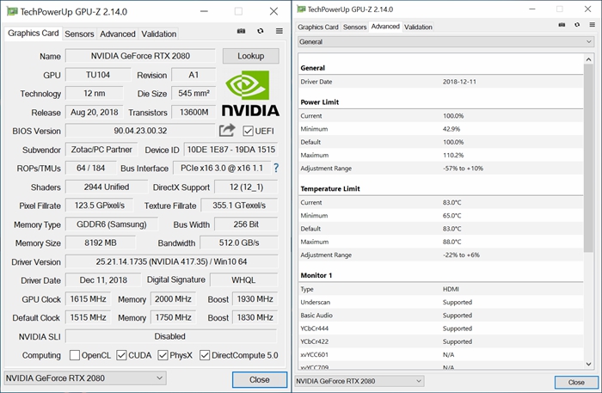Viewport: 602px width, 393px height.
Task: Switch to Graphics Card tab in right window
Action: (318, 27)
